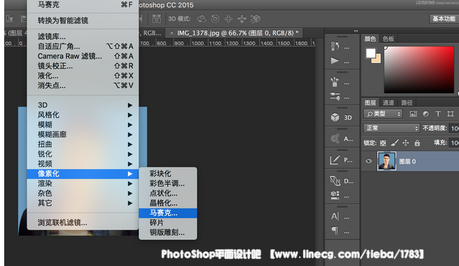Screen dimensions: 459x266
Task: Open the History panel icon
Action: 335,46
